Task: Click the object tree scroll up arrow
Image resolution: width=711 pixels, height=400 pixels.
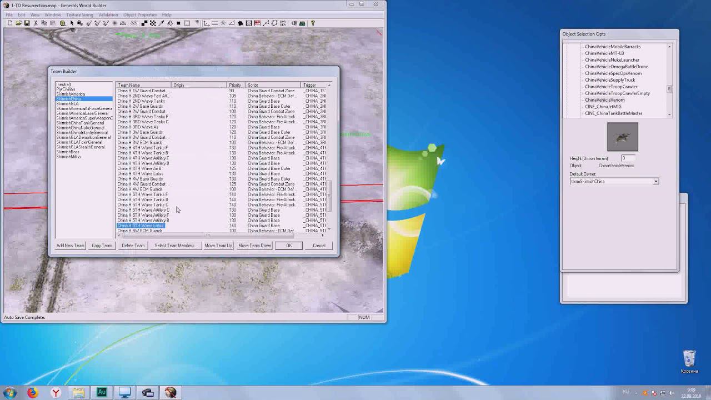Action: (x=669, y=47)
